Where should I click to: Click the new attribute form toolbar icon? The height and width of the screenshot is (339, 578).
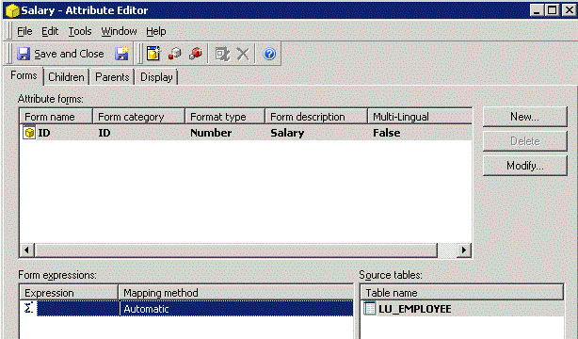(153, 54)
